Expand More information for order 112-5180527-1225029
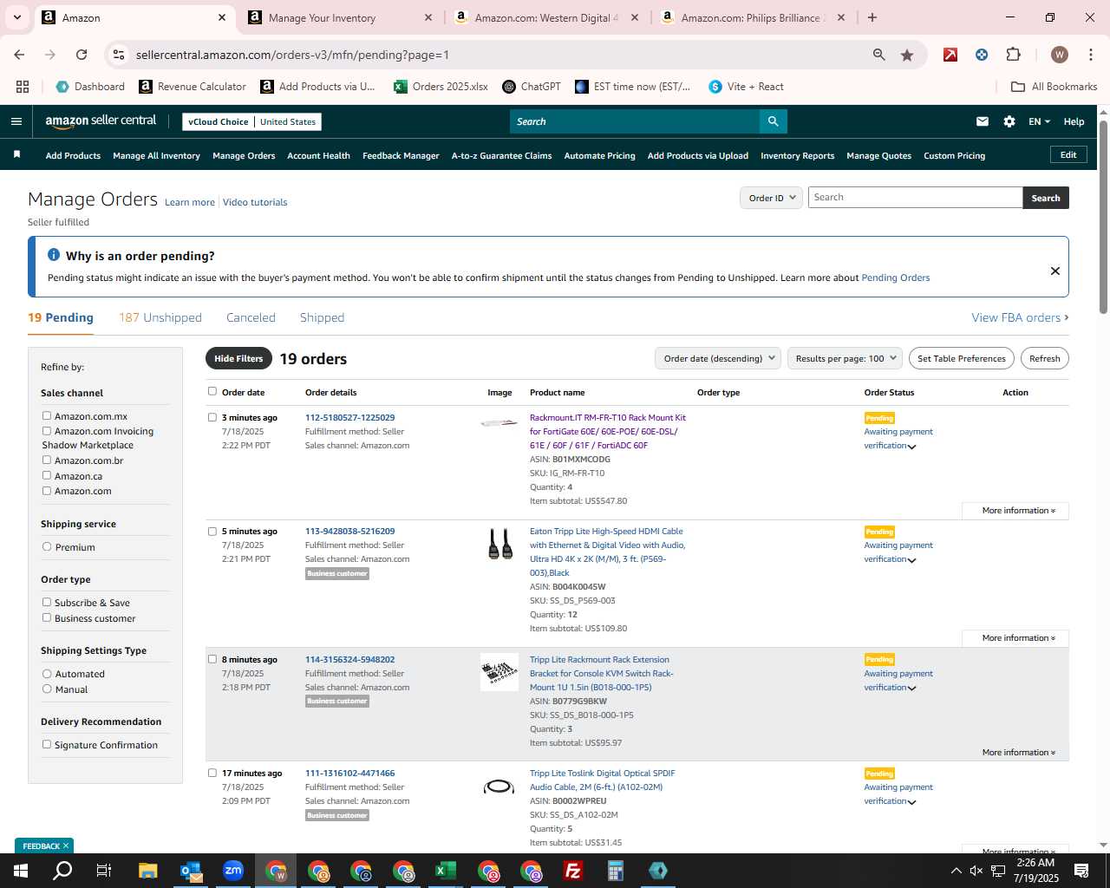 pyautogui.click(x=1015, y=511)
